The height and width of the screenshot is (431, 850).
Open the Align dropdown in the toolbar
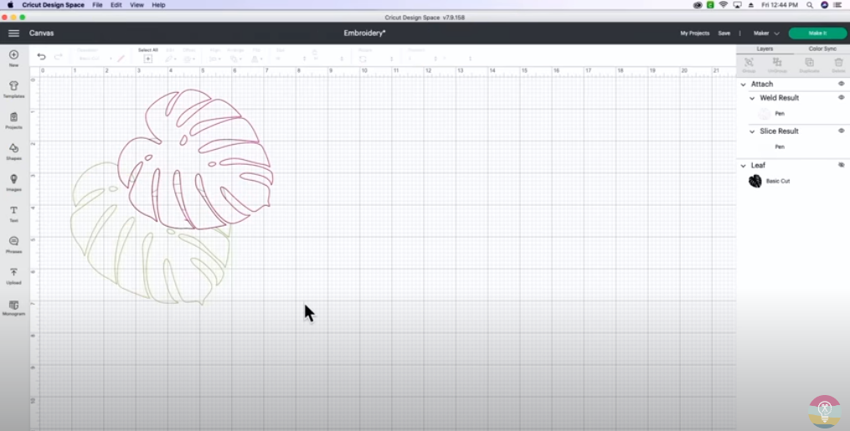[214, 59]
